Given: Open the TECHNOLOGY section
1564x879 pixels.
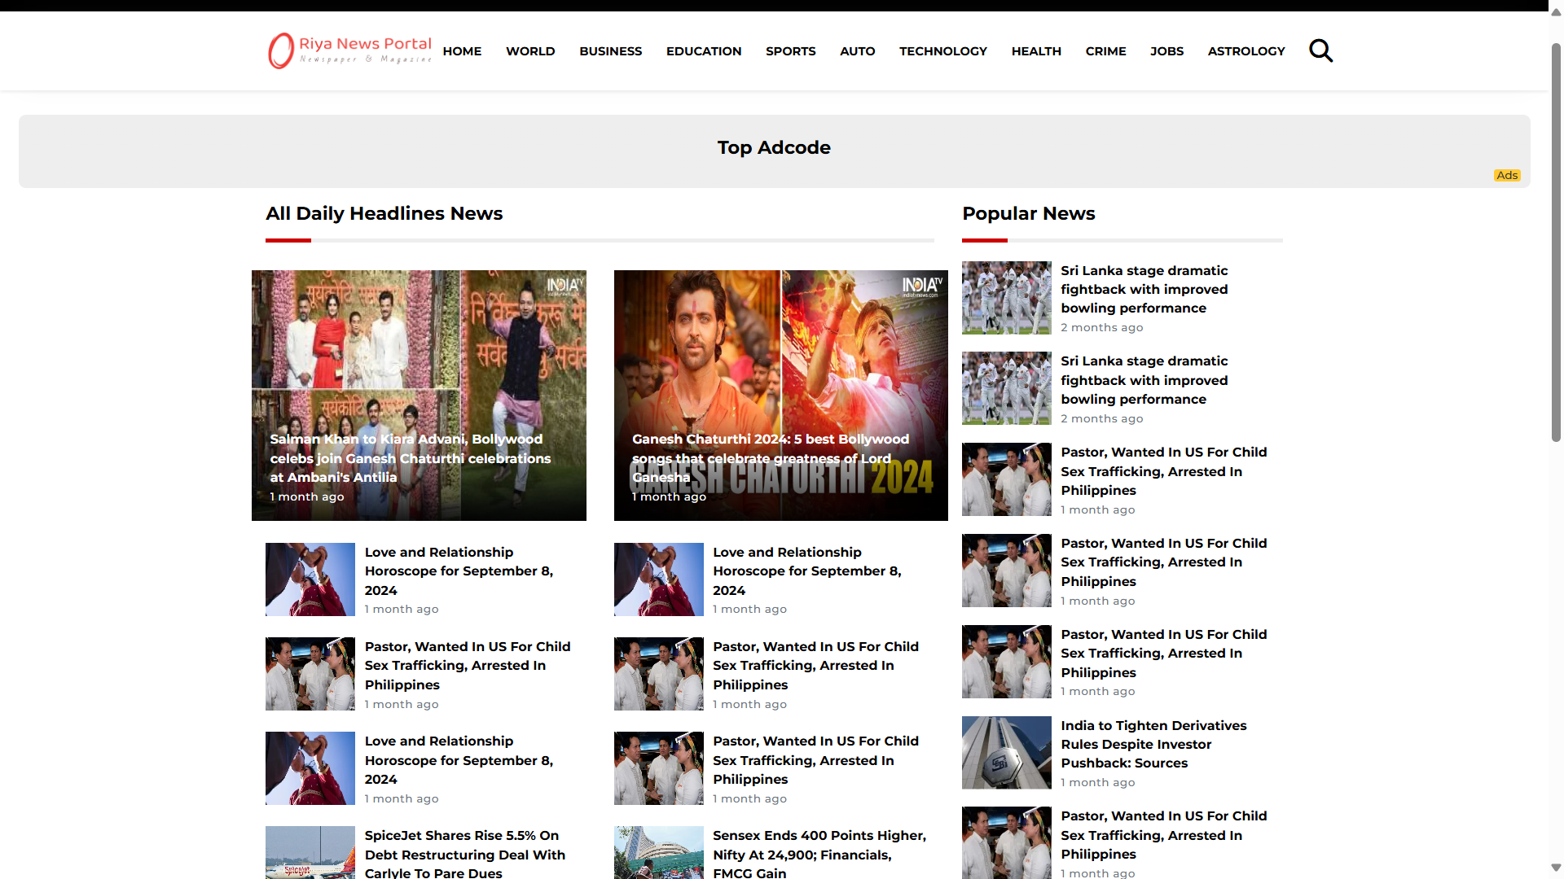Looking at the screenshot, I should click(942, 50).
